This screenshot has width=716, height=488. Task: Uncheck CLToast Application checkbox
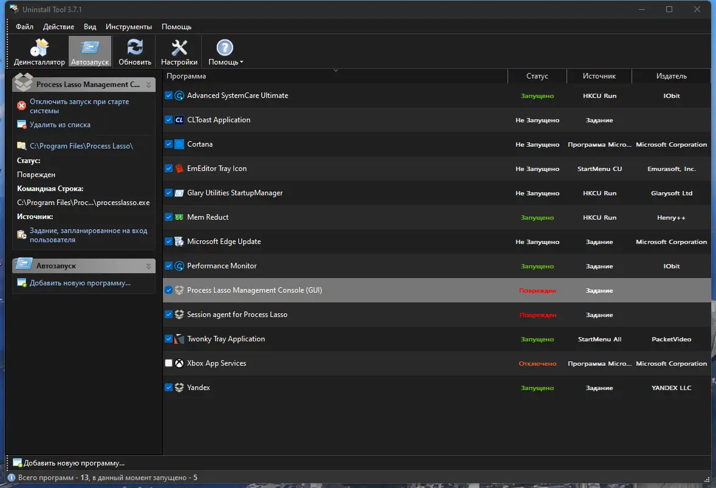[x=168, y=119]
